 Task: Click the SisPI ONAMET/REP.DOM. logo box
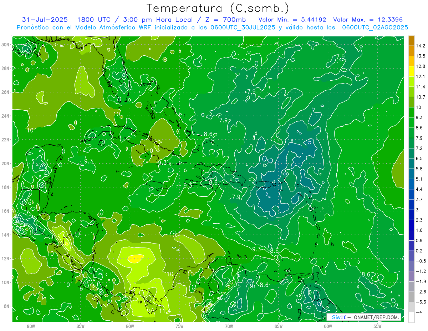(364, 317)
